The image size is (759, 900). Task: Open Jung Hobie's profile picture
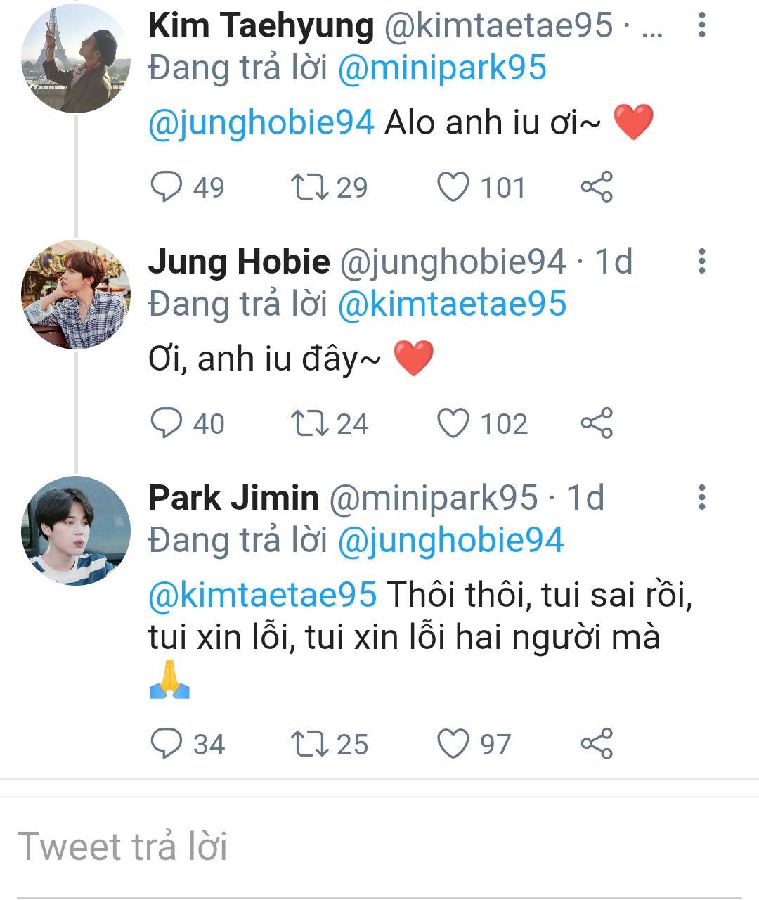pos(76,295)
